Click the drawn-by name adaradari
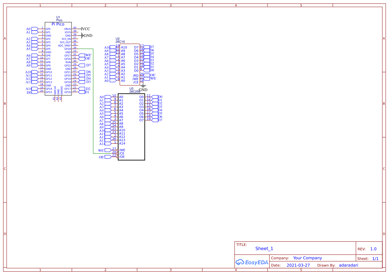Image resolution: width=389 pixels, height=275 pixels. [x=348, y=265]
